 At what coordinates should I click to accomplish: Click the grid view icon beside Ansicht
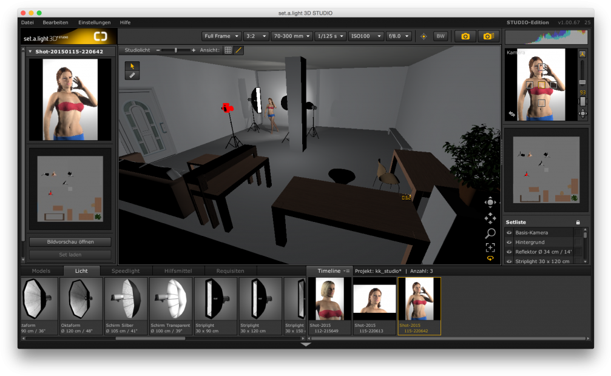(x=228, y=50)
